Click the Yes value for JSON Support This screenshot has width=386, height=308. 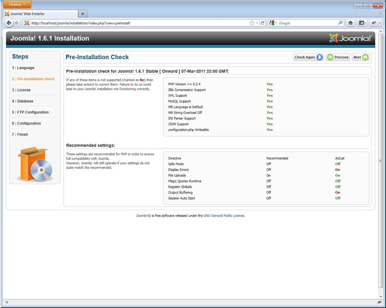[270, 124]
